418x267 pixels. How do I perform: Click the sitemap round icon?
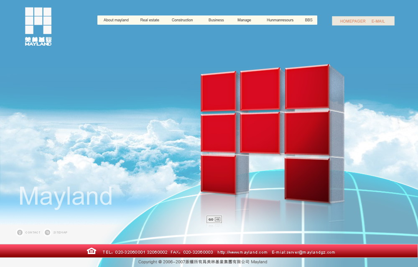point(48,232)
